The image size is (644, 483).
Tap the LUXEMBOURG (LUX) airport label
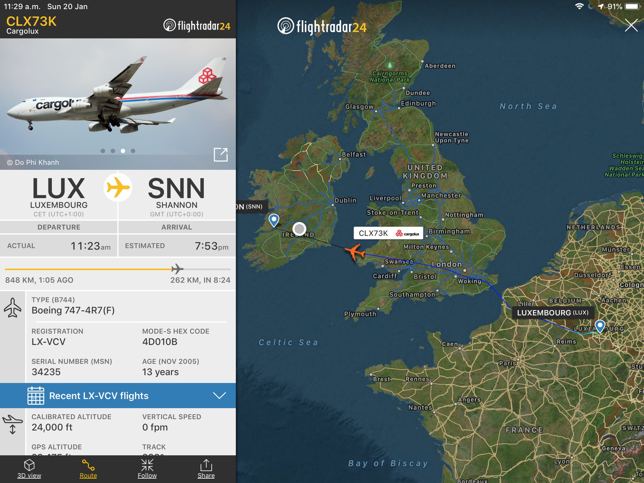553,313
